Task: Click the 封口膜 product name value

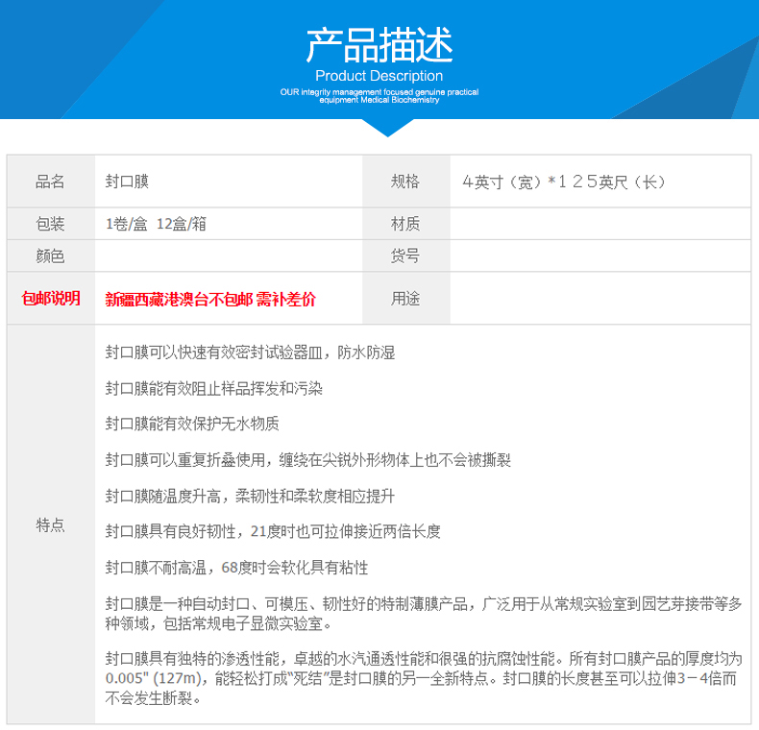Action: click(127, 181)
